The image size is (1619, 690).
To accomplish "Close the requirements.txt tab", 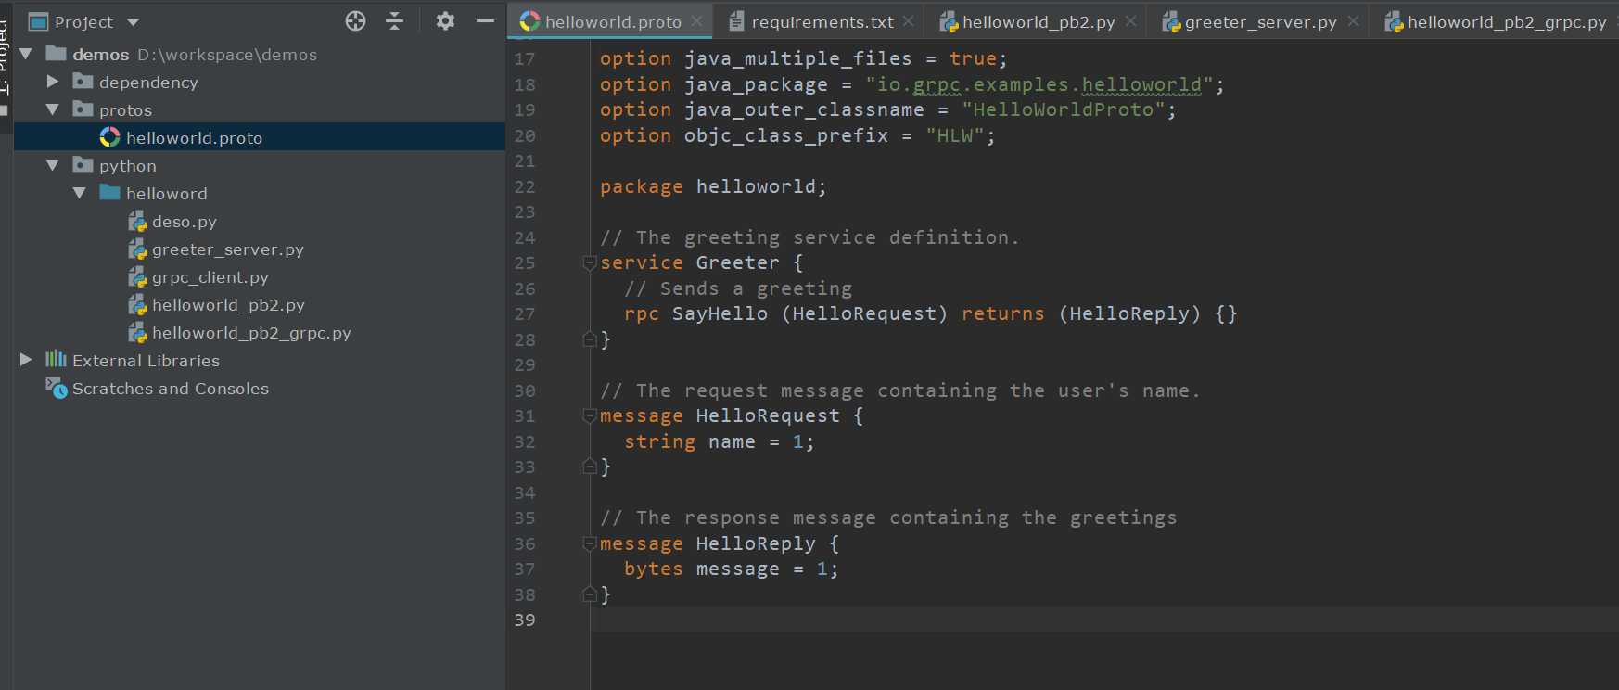I will (908, 21).
